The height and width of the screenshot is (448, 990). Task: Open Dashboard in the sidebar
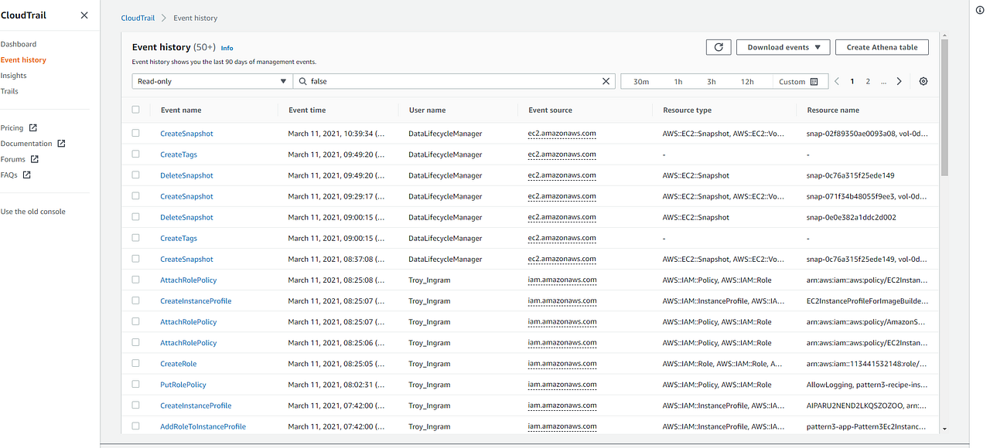coord(19,44)
